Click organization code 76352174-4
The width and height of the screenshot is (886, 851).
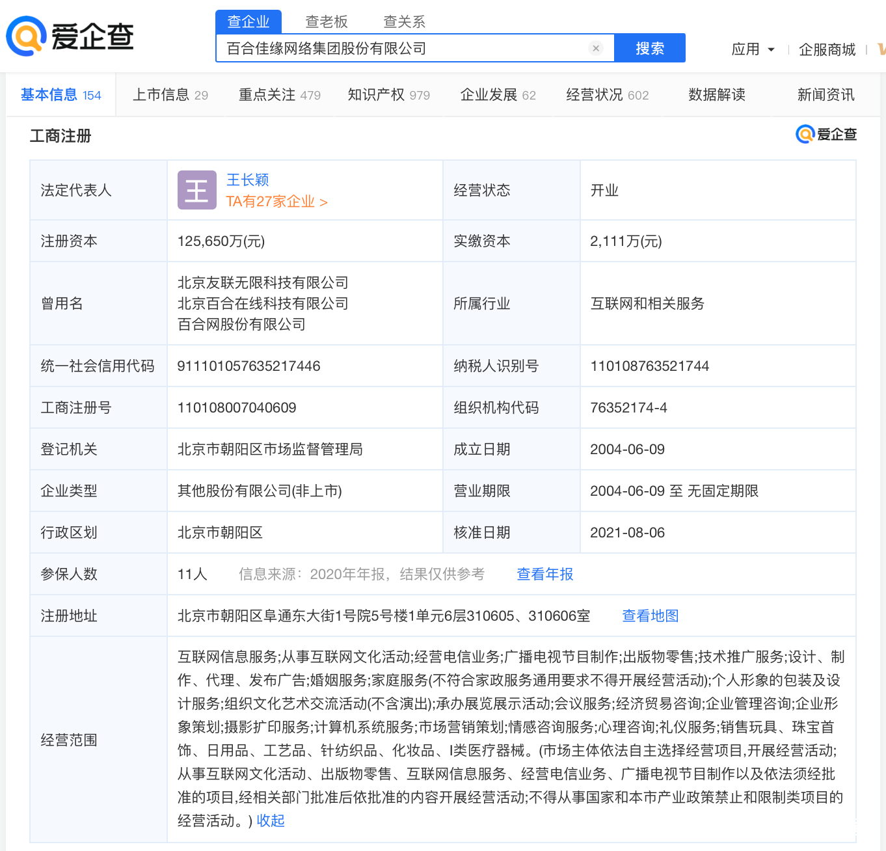[x=628, y=408]
